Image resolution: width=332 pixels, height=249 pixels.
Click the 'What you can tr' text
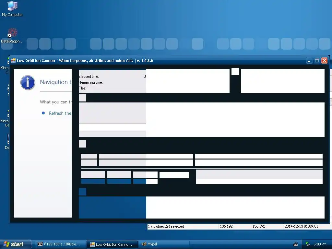[56, 102]
